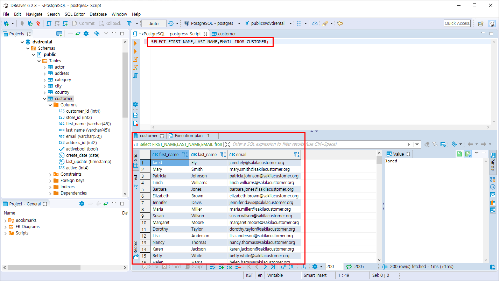Click the Rollback button

click(110, 23)
